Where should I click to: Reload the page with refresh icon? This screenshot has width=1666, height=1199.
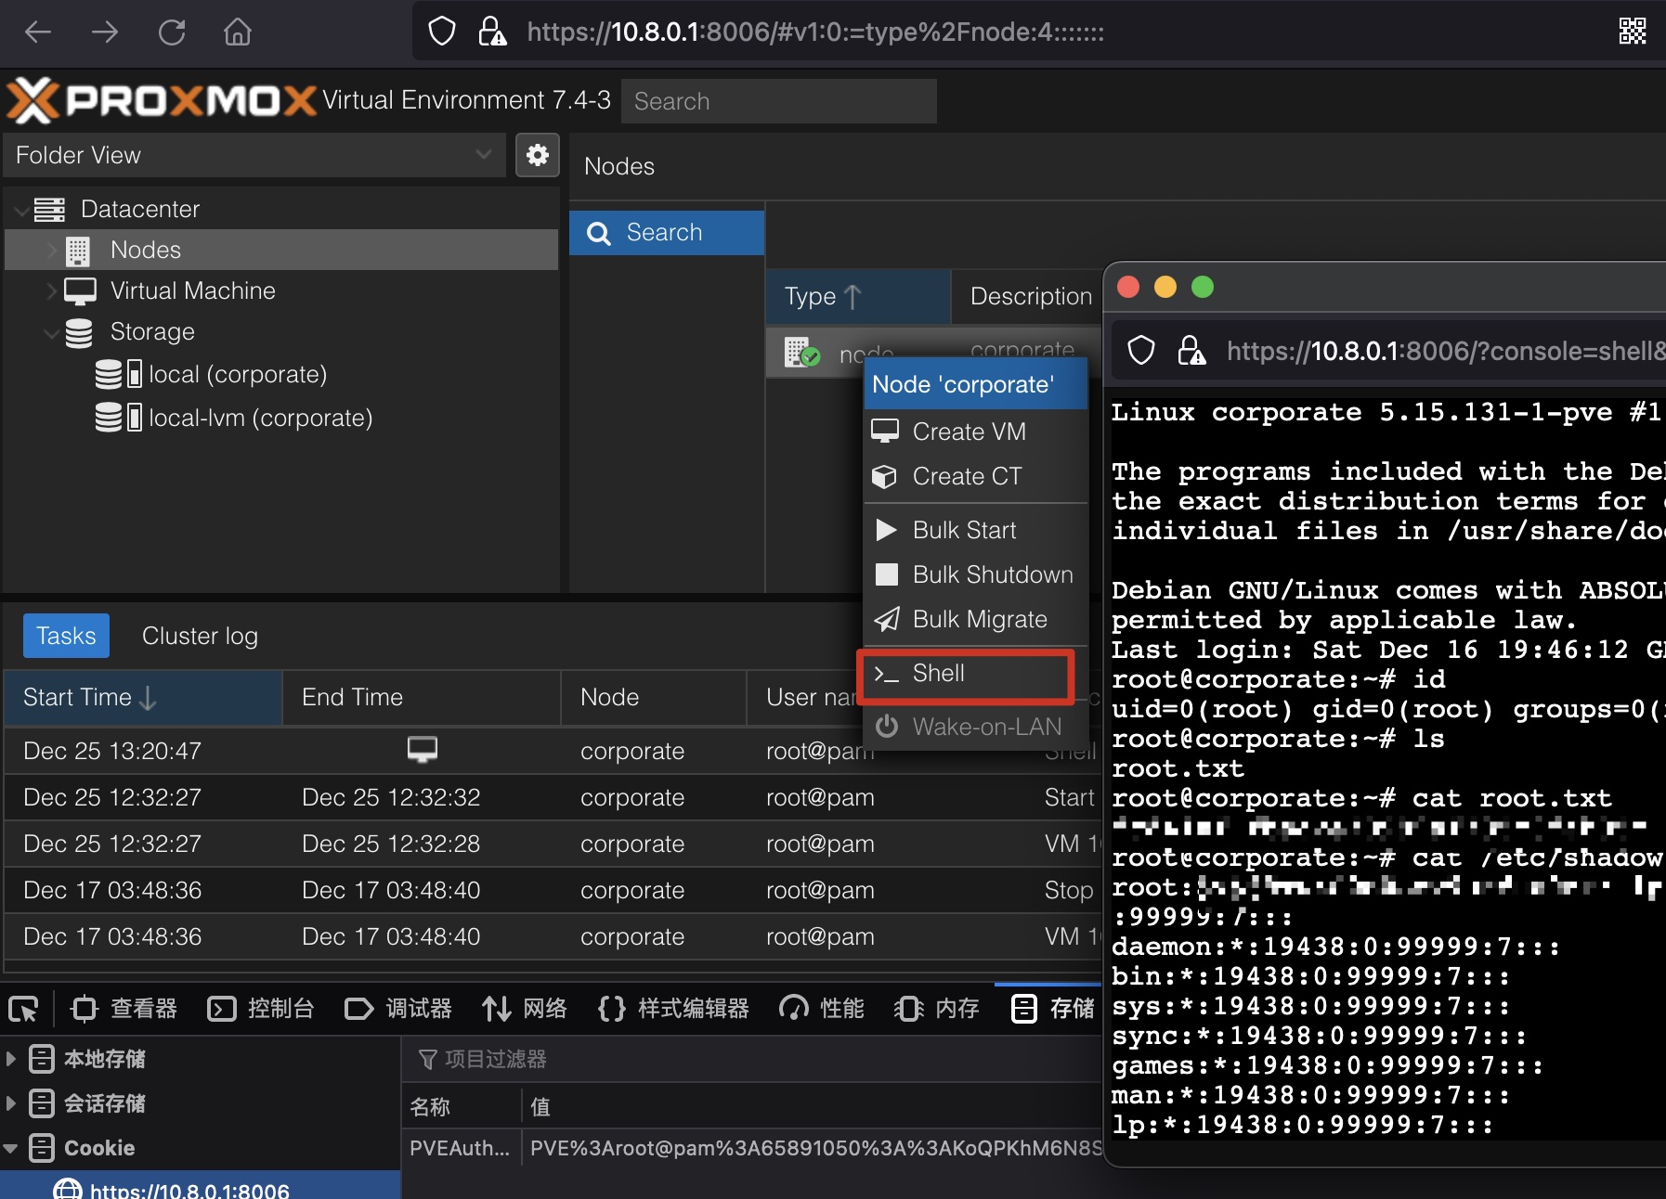tap(172, 32)
